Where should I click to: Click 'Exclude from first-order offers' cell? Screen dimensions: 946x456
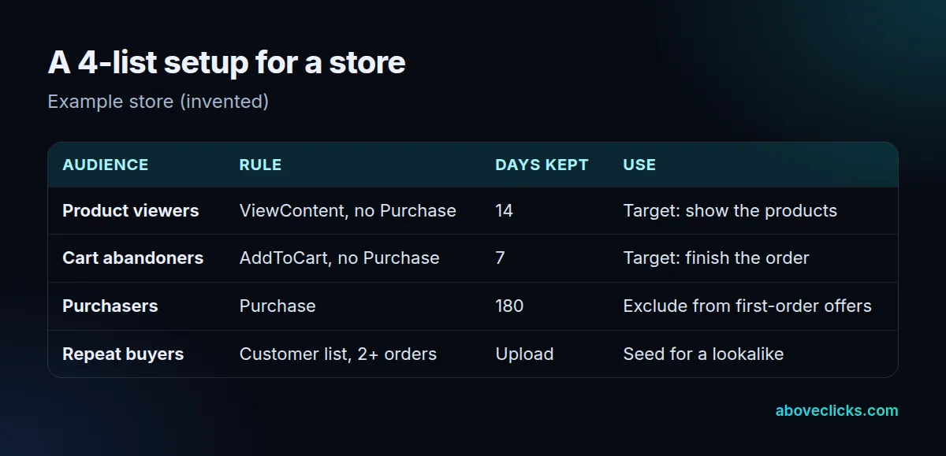747,306
